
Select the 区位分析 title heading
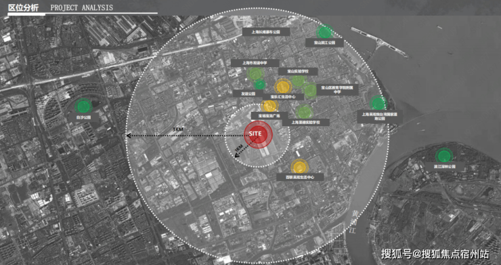23,8
